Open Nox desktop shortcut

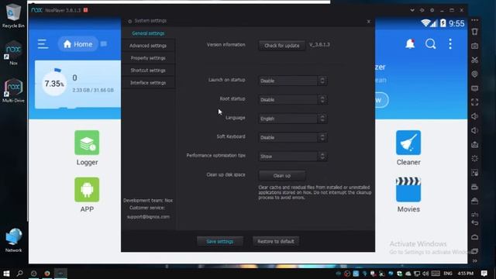pyautogui.click(x=13, y=52)
